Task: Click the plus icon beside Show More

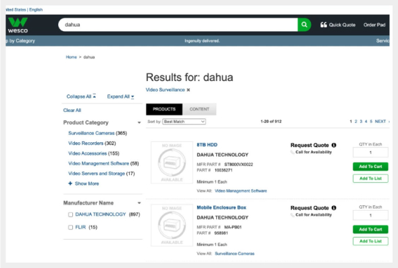Action: pos(70,184)
